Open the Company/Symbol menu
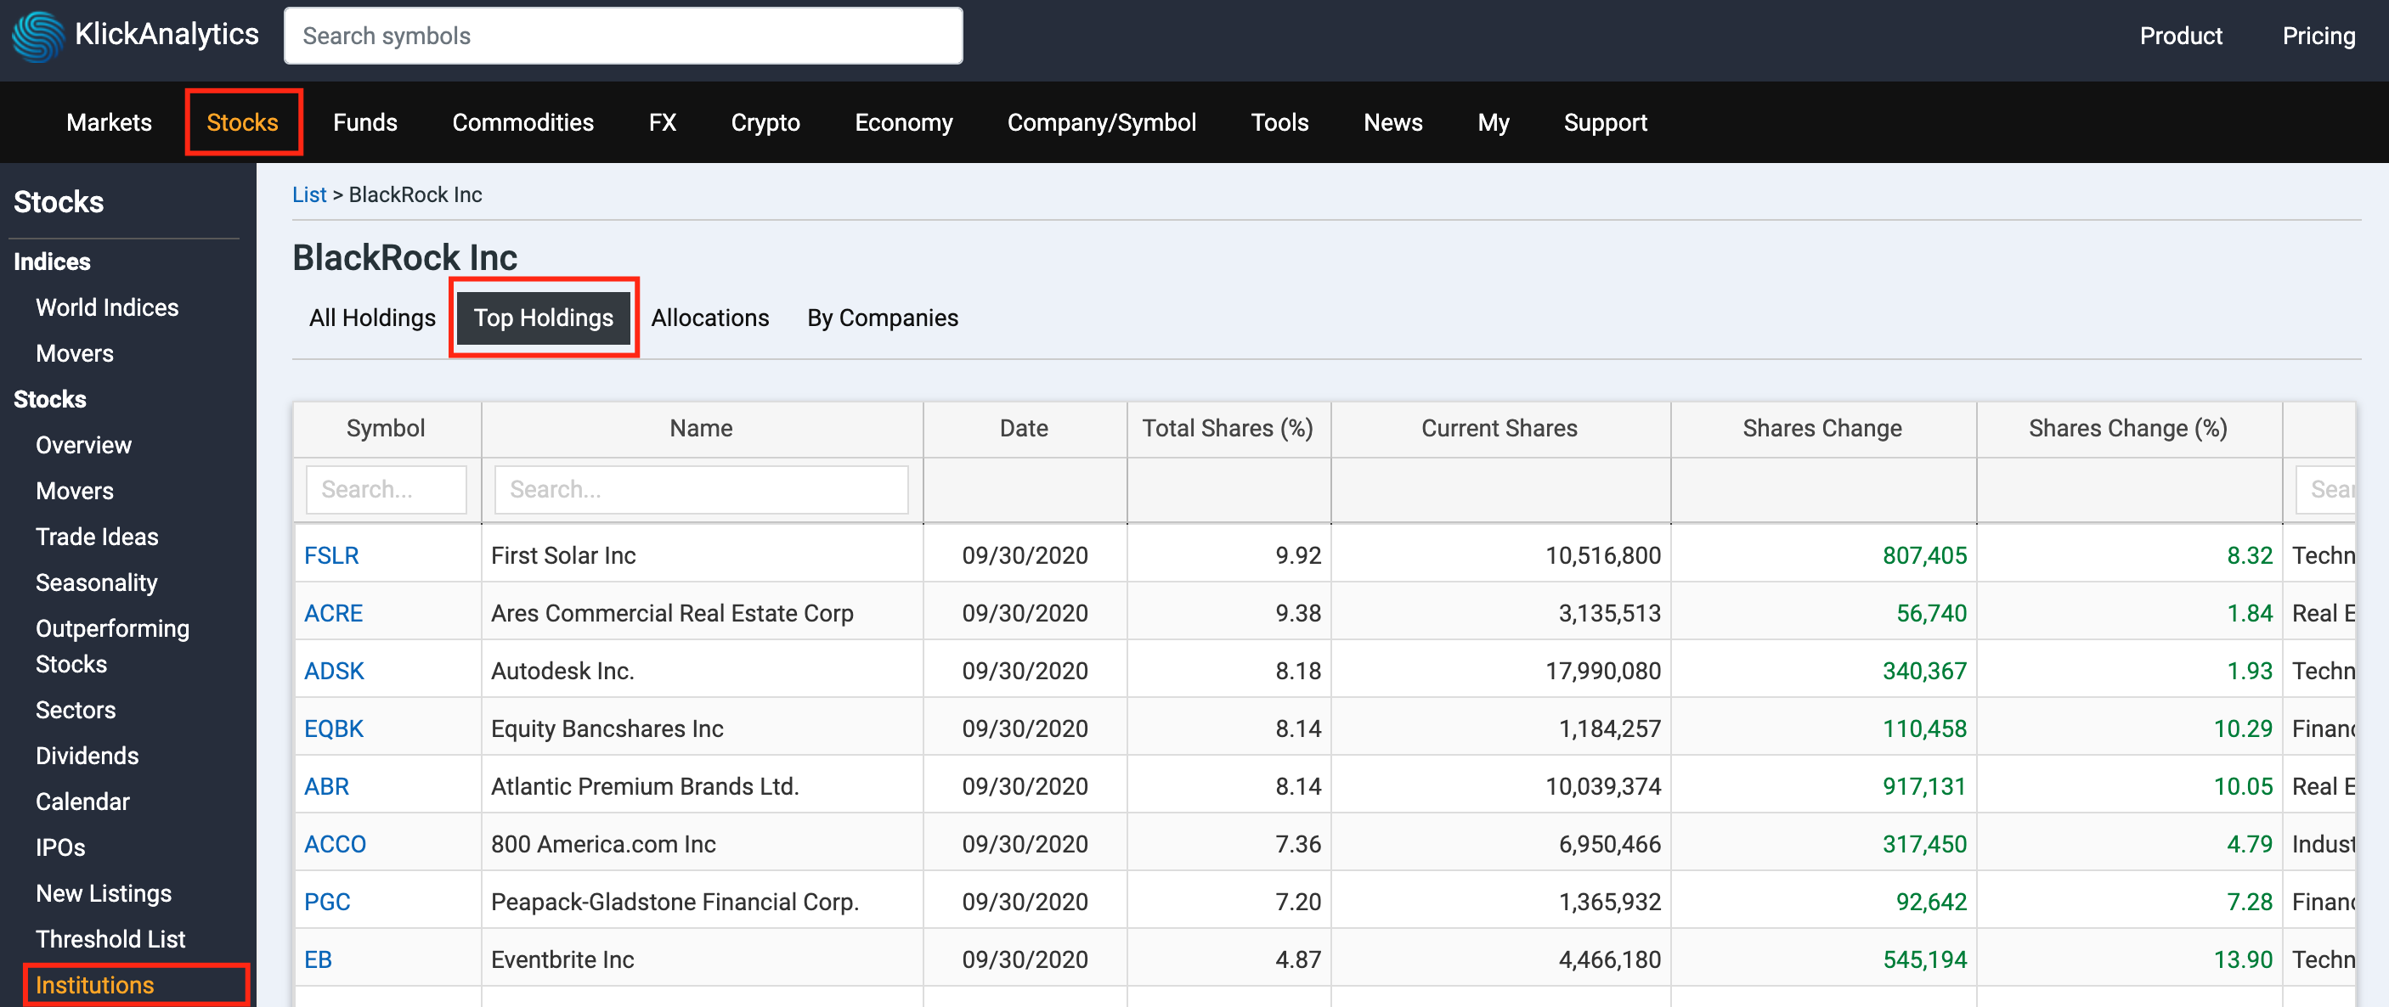2389x1007 pixels. tap(1101, 122)
